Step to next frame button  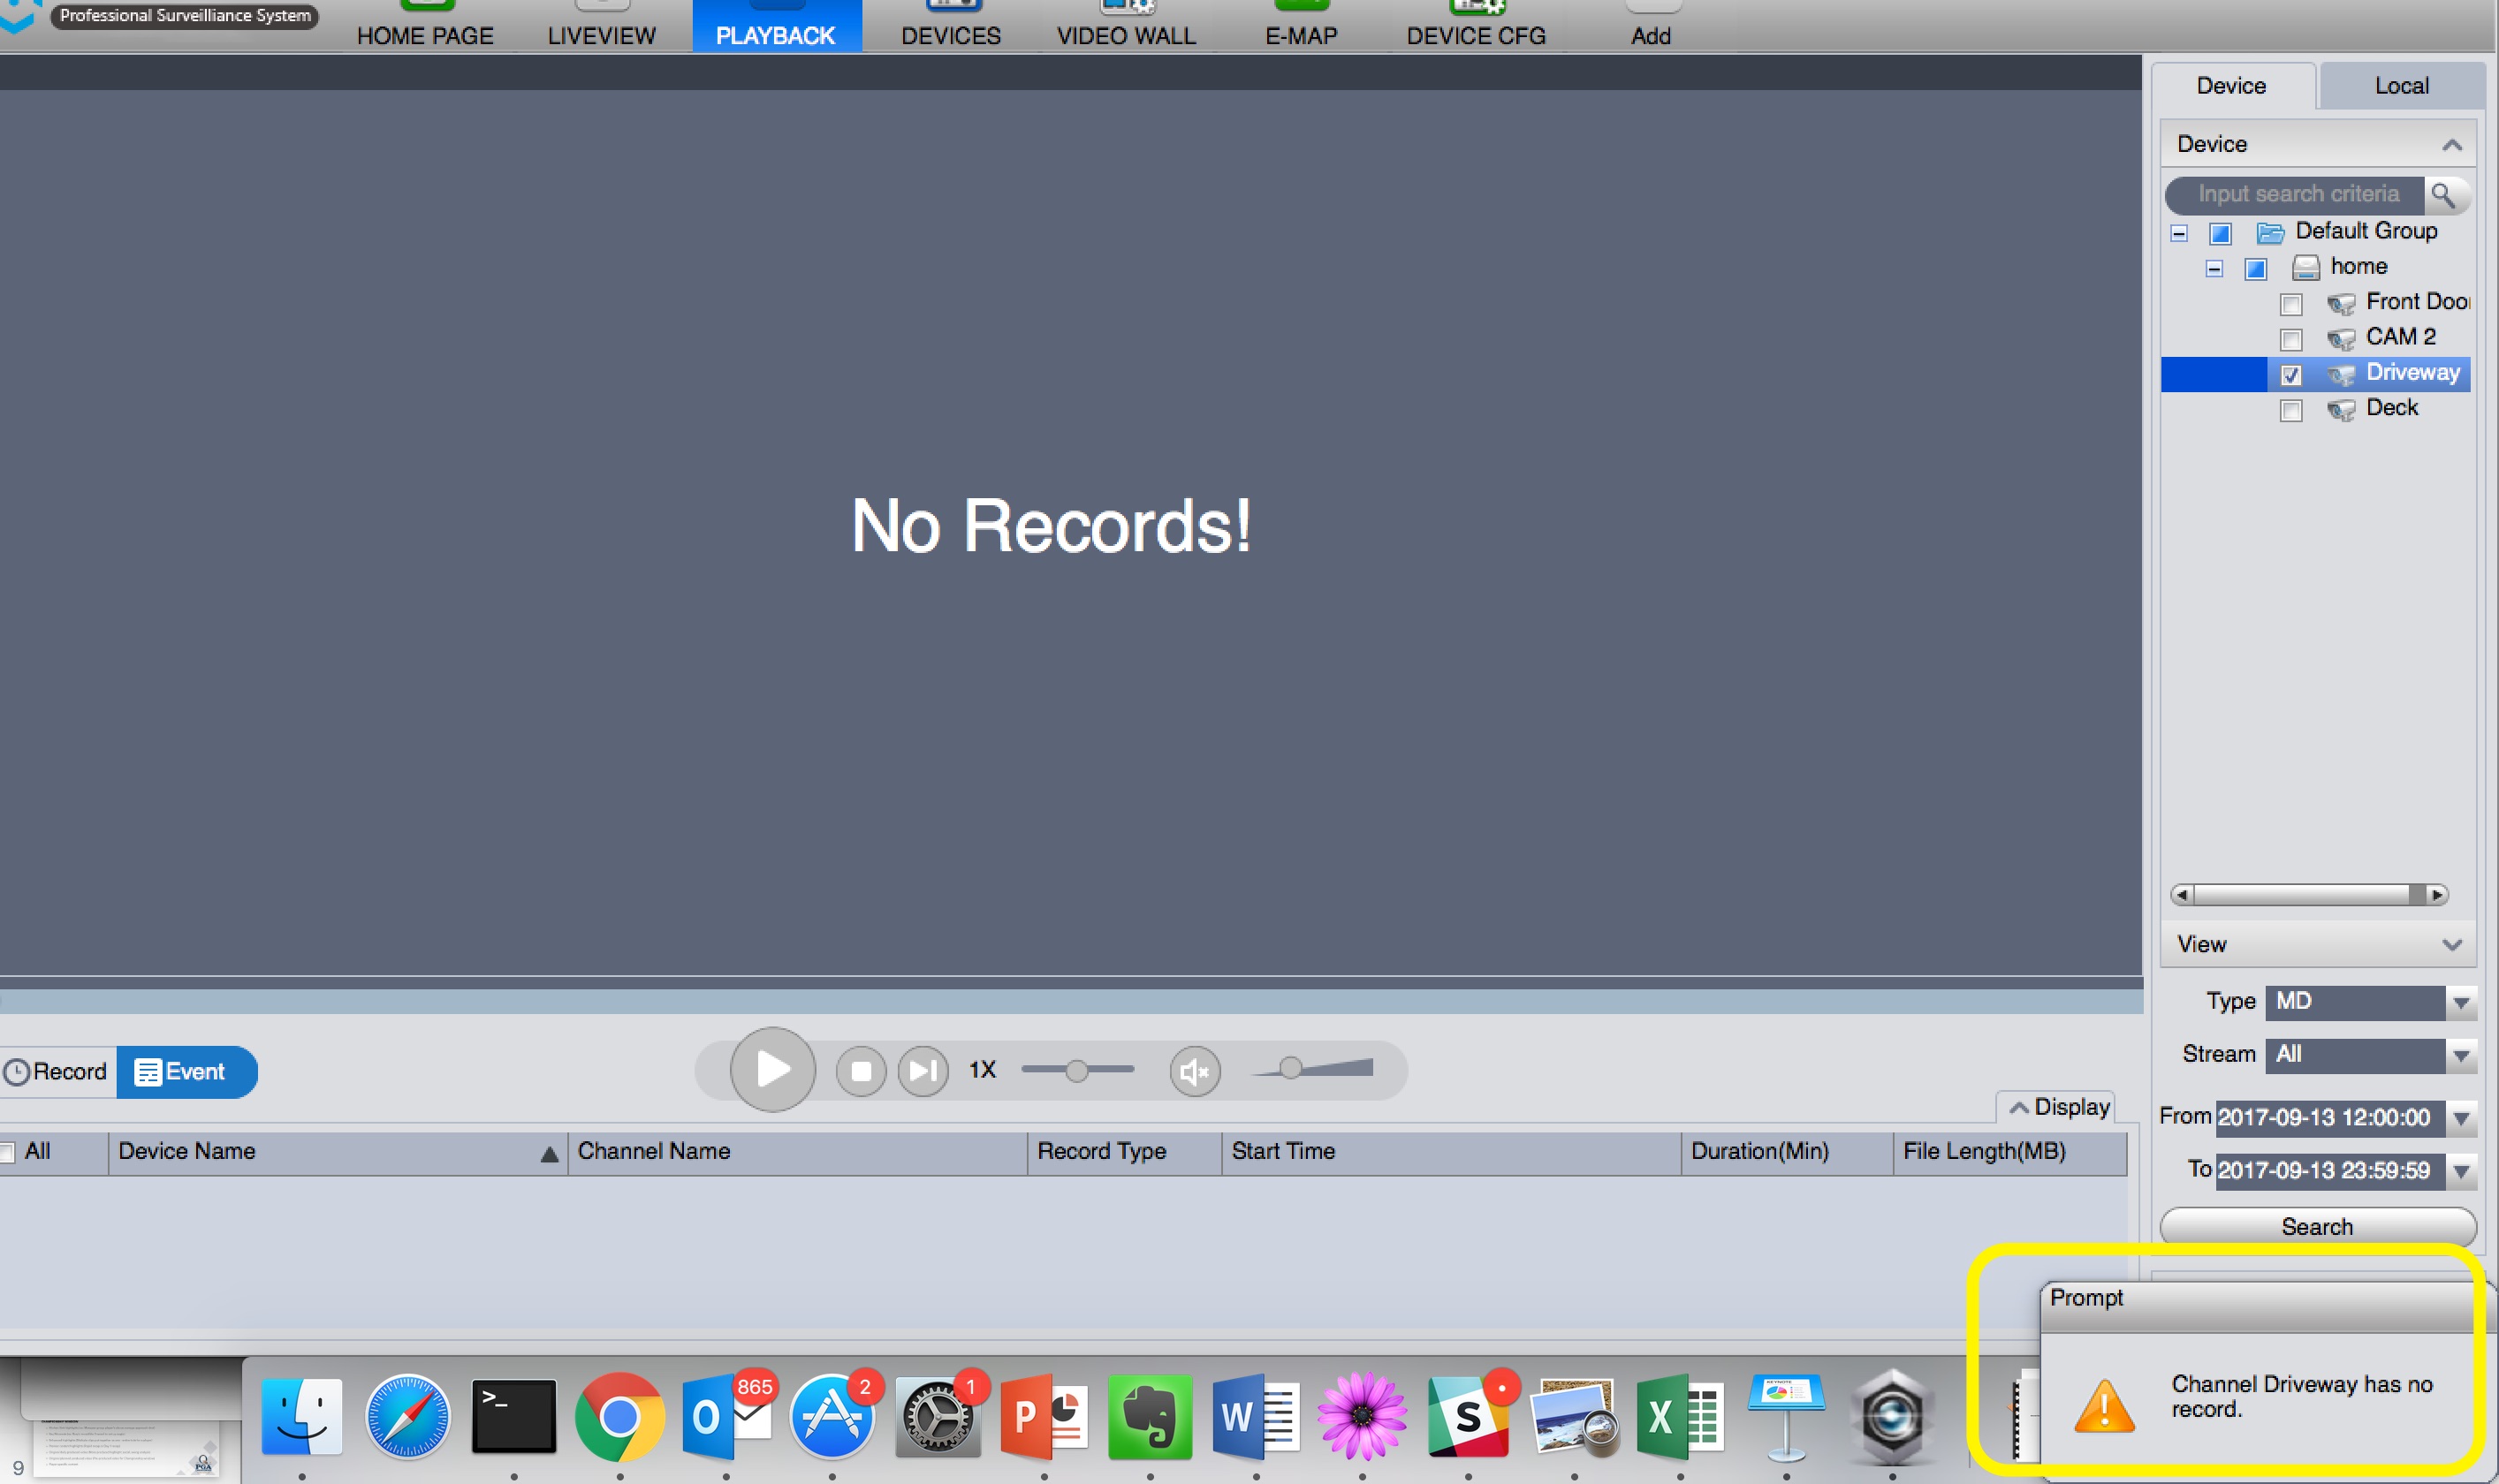click(923, 1071)
